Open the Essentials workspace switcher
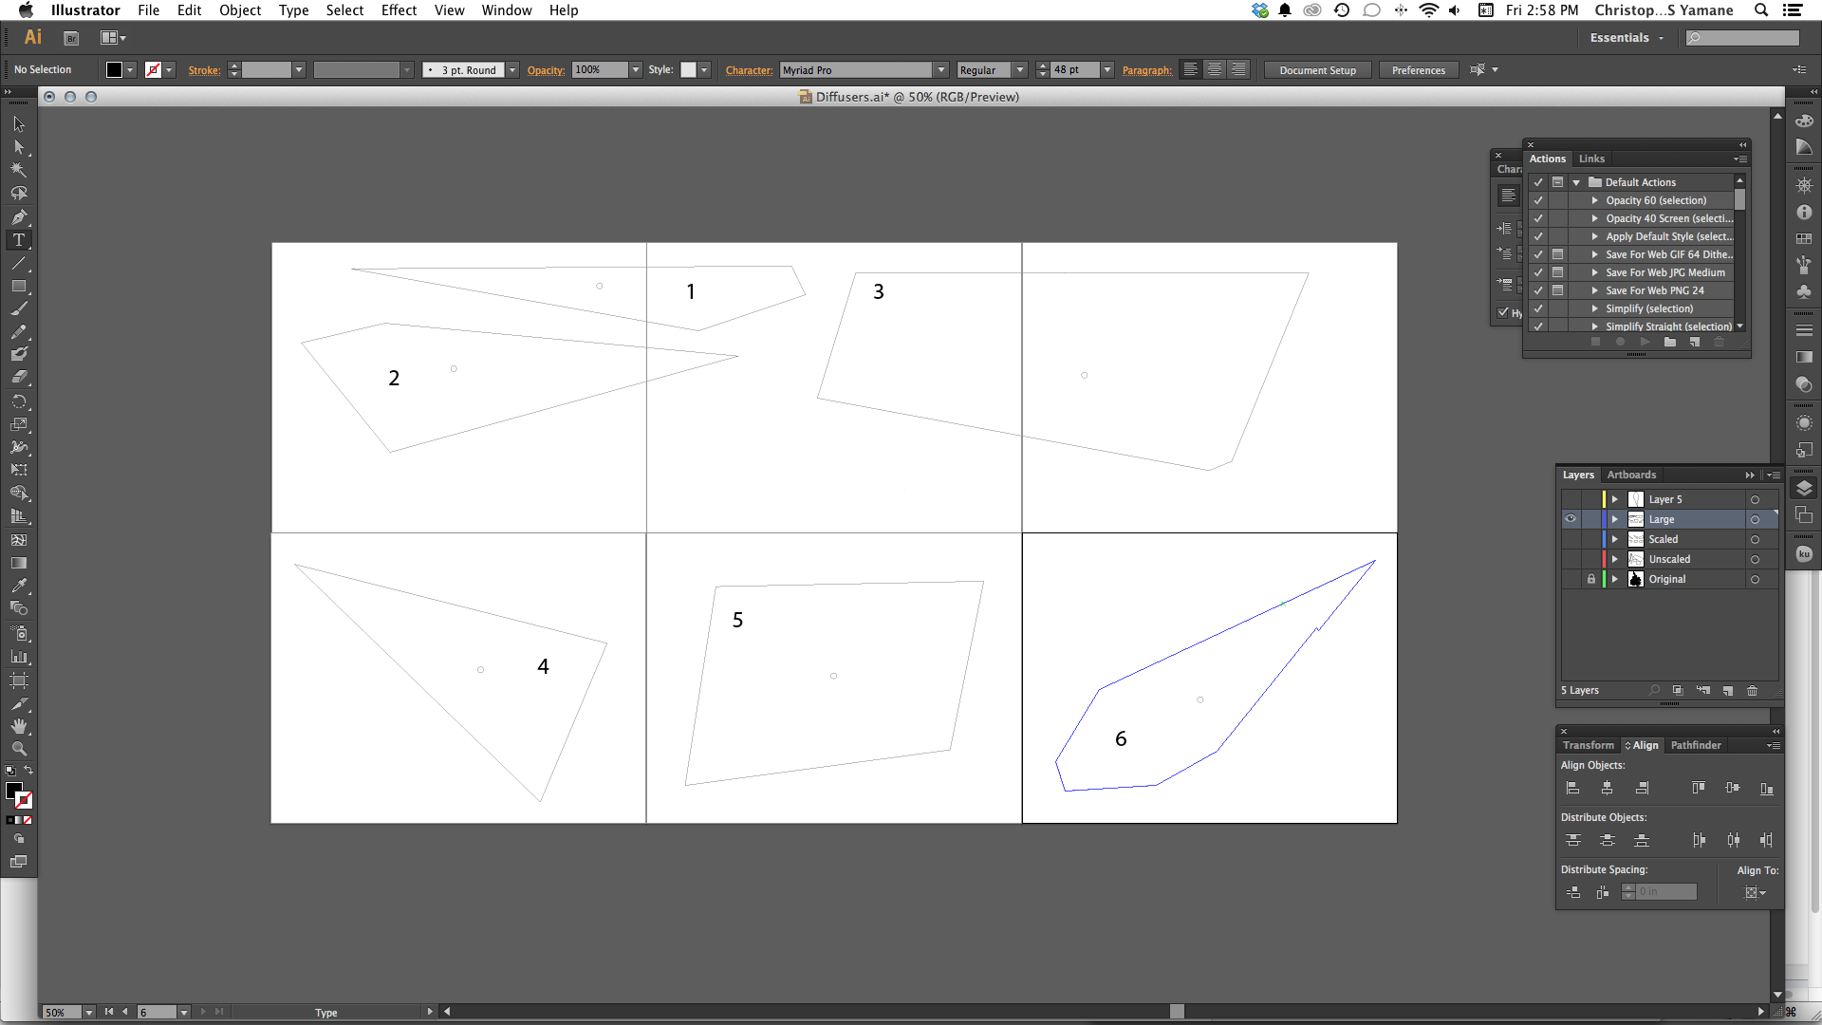Viewport: 1822px width, 1025px height. pyautogui.click(x=1627, y=38)
